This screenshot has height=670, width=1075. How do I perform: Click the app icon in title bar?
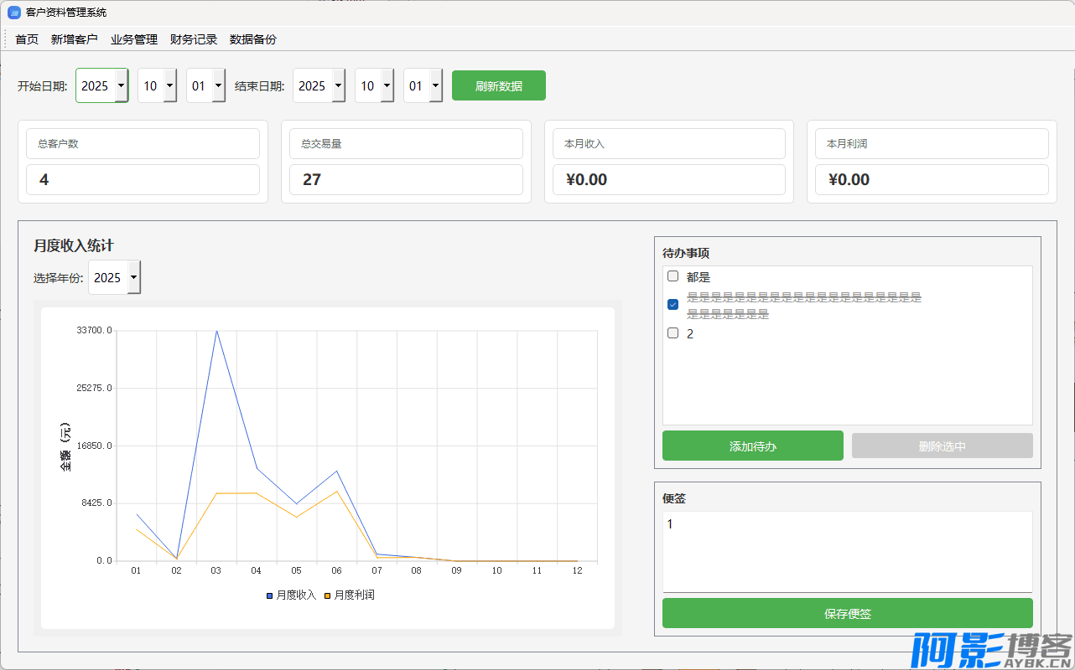[x=13, y=13]
